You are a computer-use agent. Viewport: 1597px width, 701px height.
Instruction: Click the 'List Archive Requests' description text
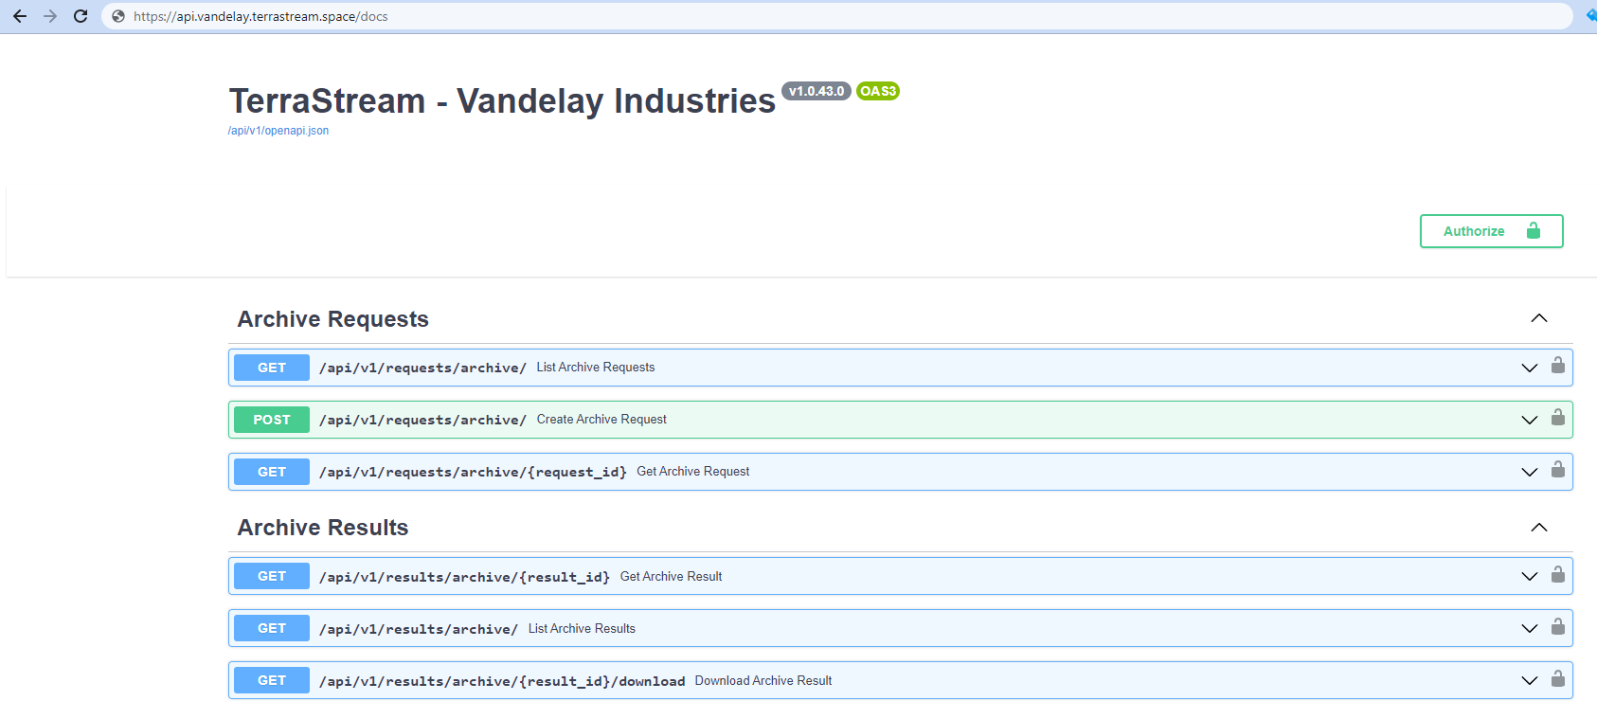pos(596,368)
